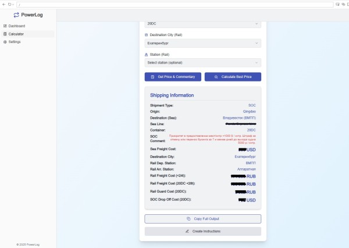The image size is (349, 248).
Task: Click the SOC Drop Off Cost USD value
Action: click(247, 200)
